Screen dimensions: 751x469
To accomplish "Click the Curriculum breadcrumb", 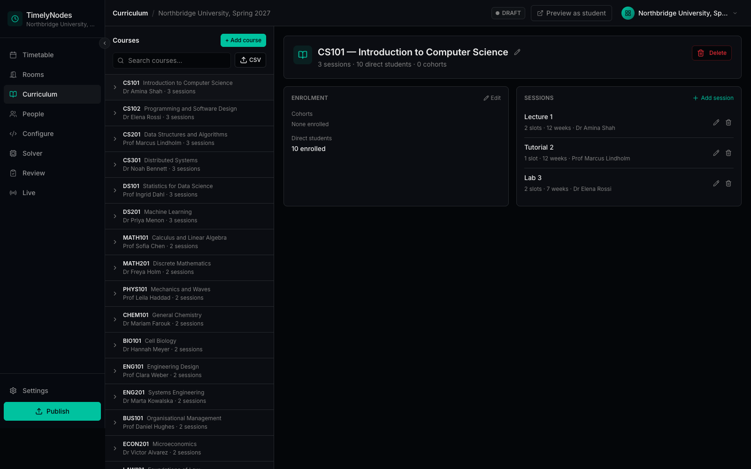I will click(x=130, y=13).
